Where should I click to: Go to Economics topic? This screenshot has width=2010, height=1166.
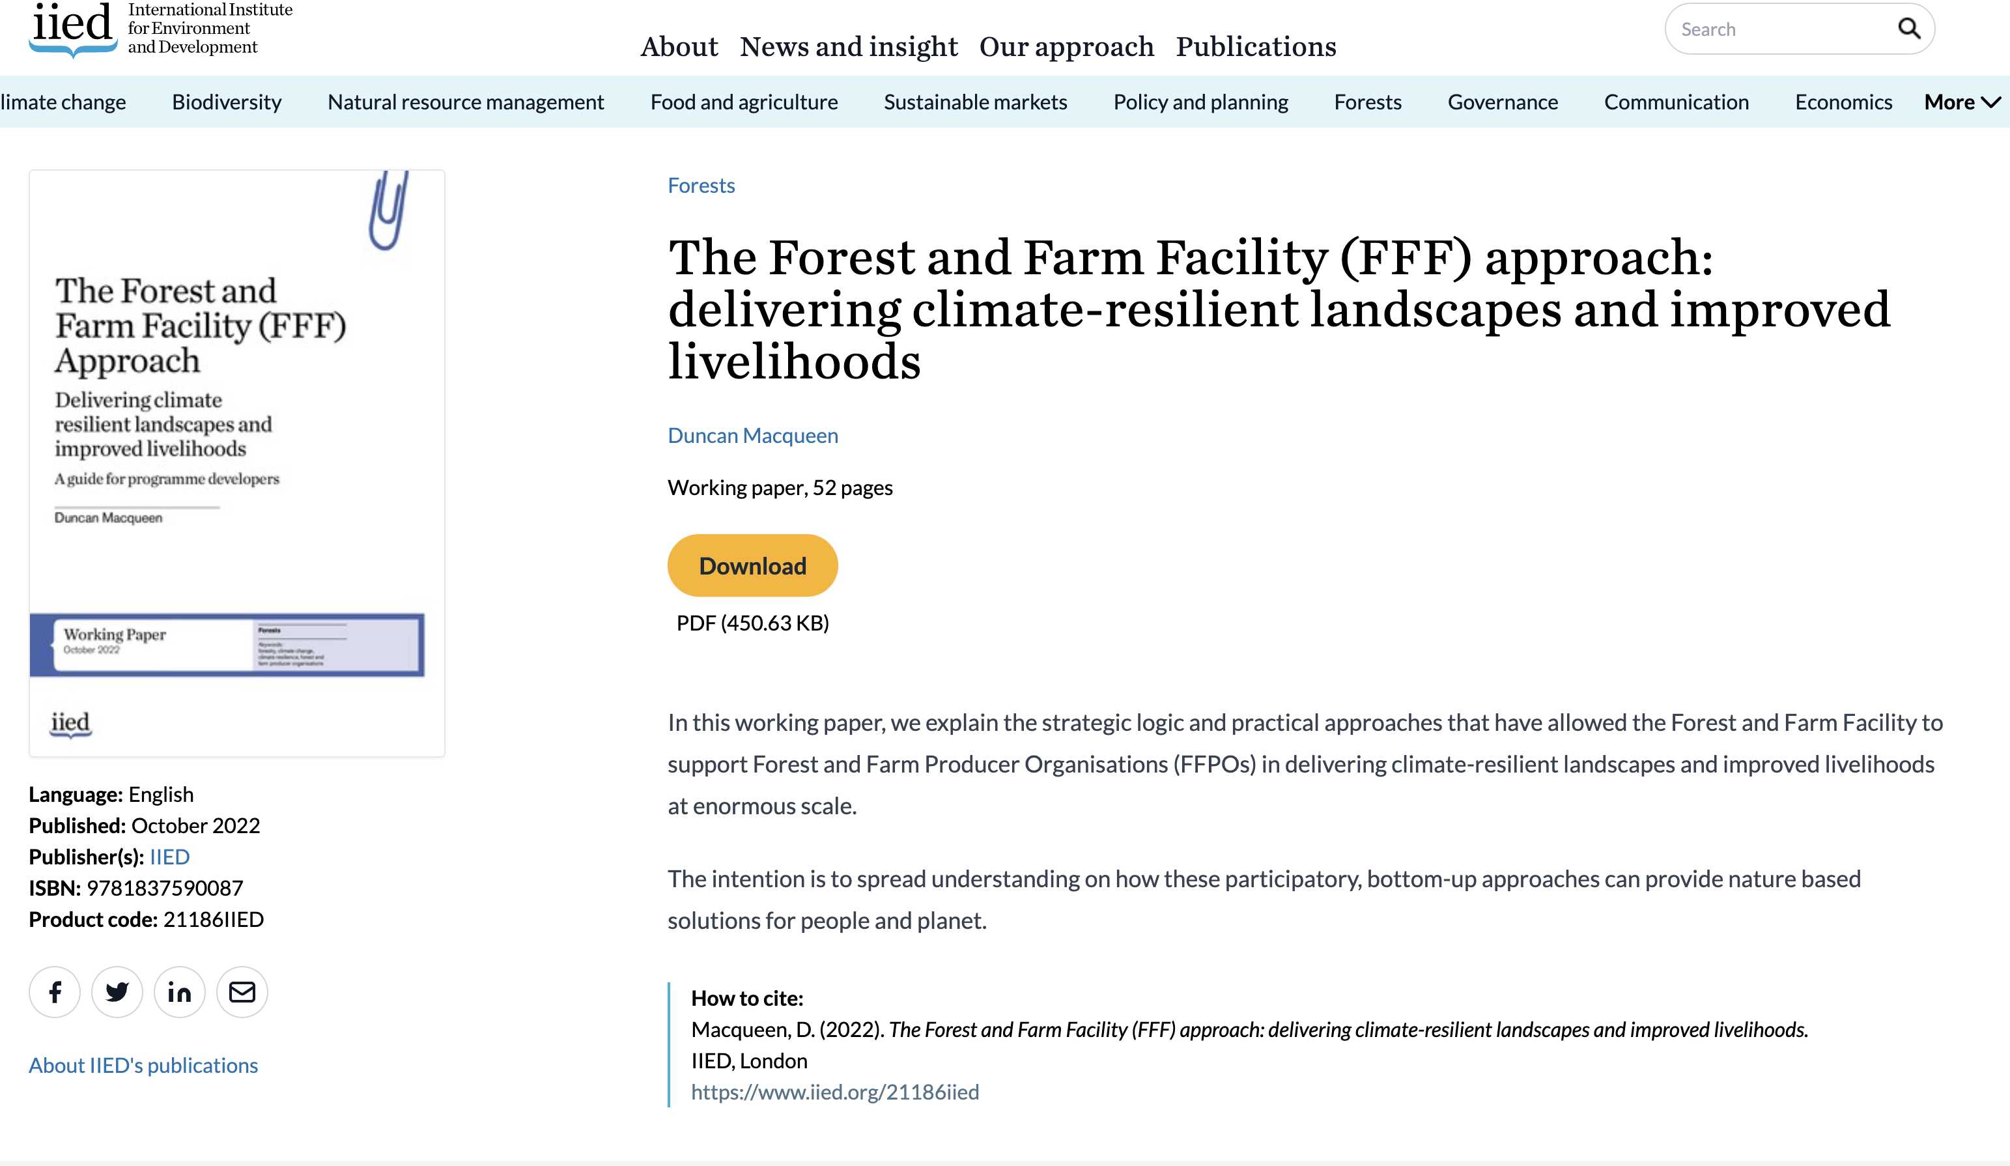coord(1843,102)
